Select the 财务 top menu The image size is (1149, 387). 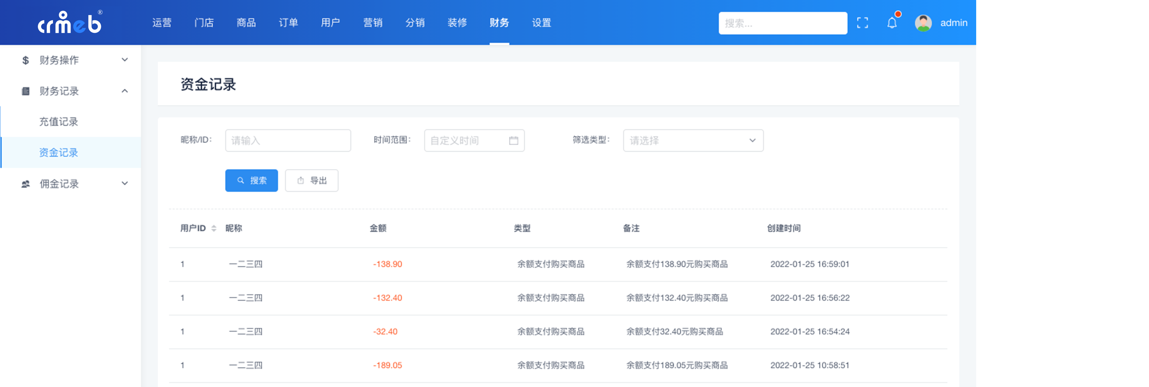coord(499,23)
